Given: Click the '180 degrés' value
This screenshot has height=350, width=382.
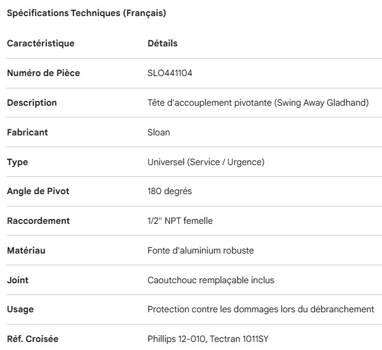Looking at the screenshot, I should click(170, 191).
